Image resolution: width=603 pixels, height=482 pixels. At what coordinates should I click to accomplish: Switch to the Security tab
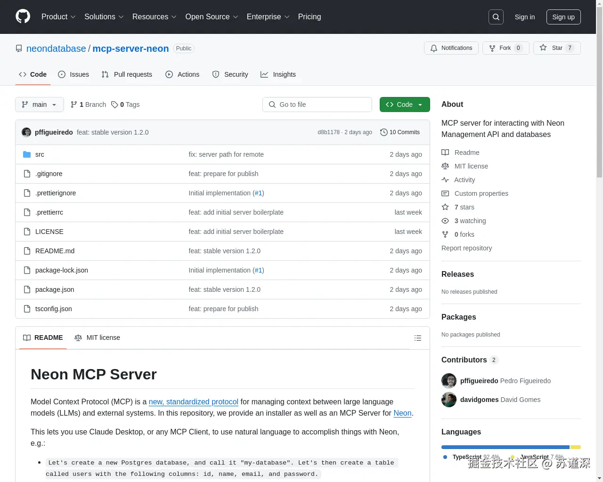230,74
